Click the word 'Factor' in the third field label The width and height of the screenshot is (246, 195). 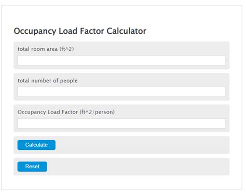tap(70, 112)
